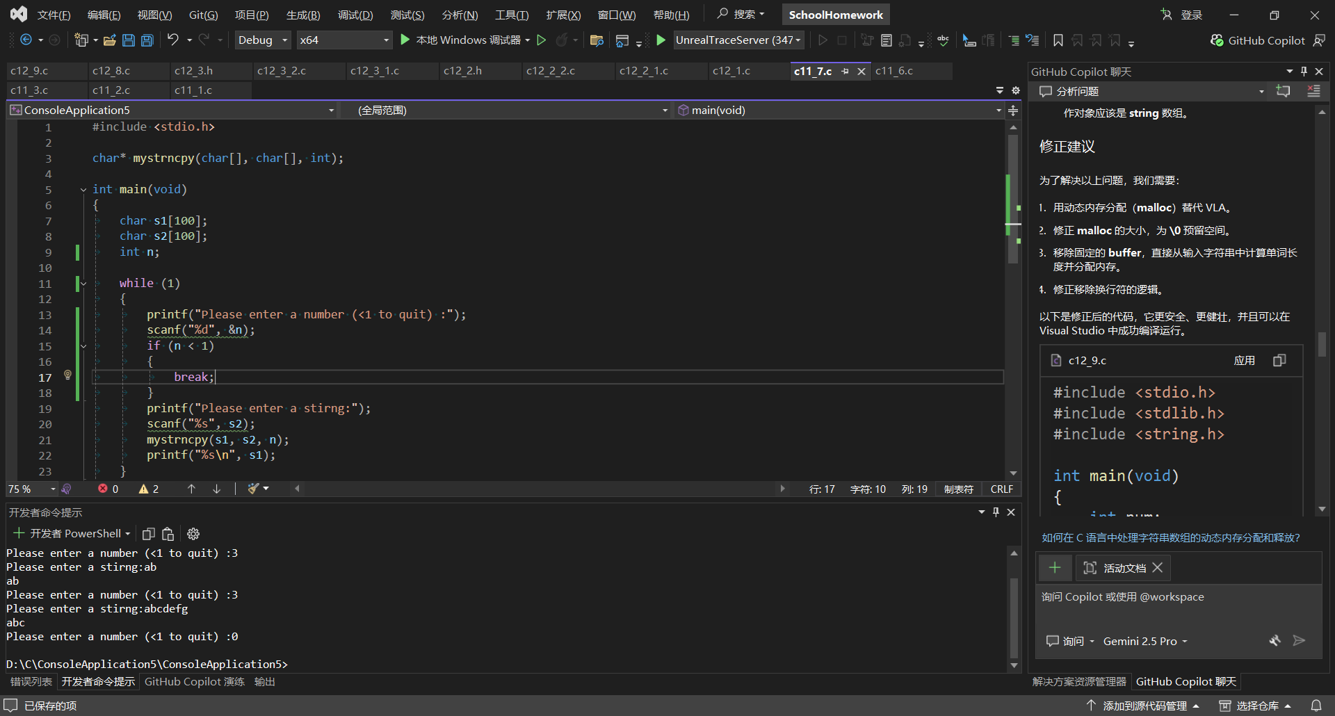This screenshot has width=1335, height=716.
Task: Click the editor vertical scrollbar thumb
Action: click(1013, 198)
